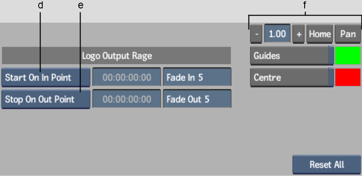
Task: Click the Home view button
Action: coord(319,34)
